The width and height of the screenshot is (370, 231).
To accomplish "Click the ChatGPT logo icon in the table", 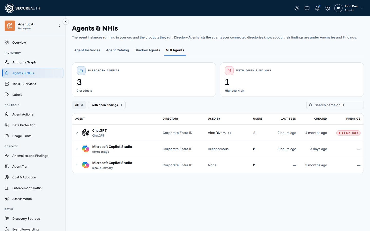I will tap(86, 133).
